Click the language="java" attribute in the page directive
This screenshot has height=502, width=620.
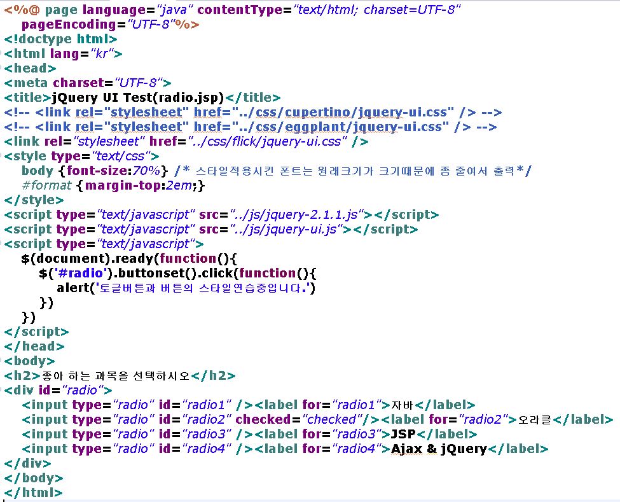click(x=136, y=10)
